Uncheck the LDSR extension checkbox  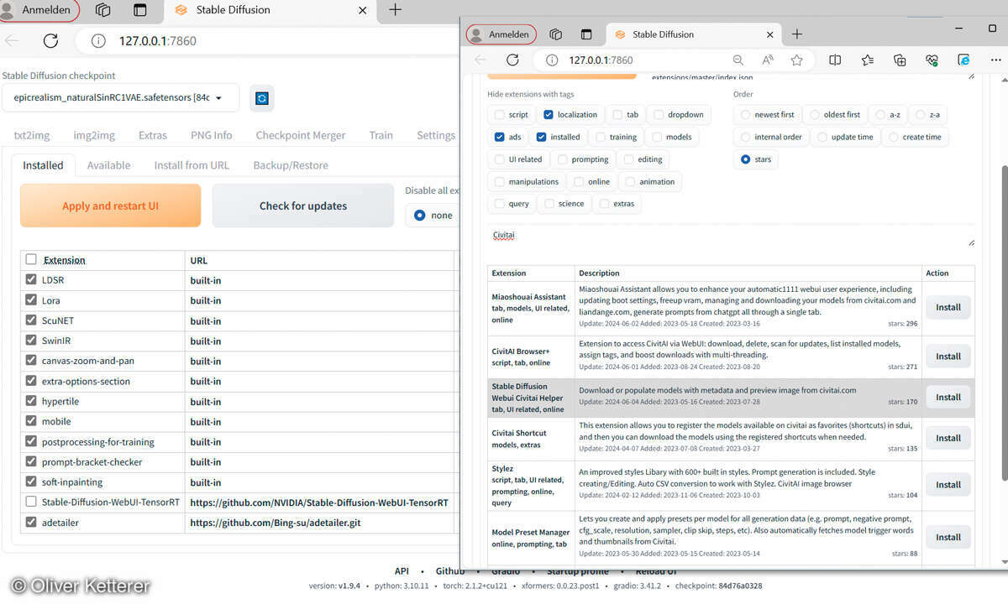pos(31,280)
